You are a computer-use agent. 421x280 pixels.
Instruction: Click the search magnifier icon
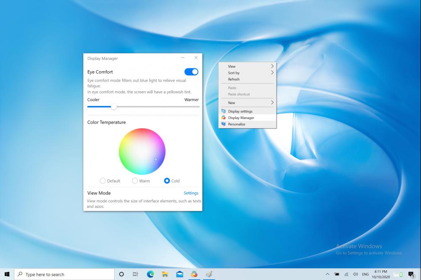(x=20, y=274)
